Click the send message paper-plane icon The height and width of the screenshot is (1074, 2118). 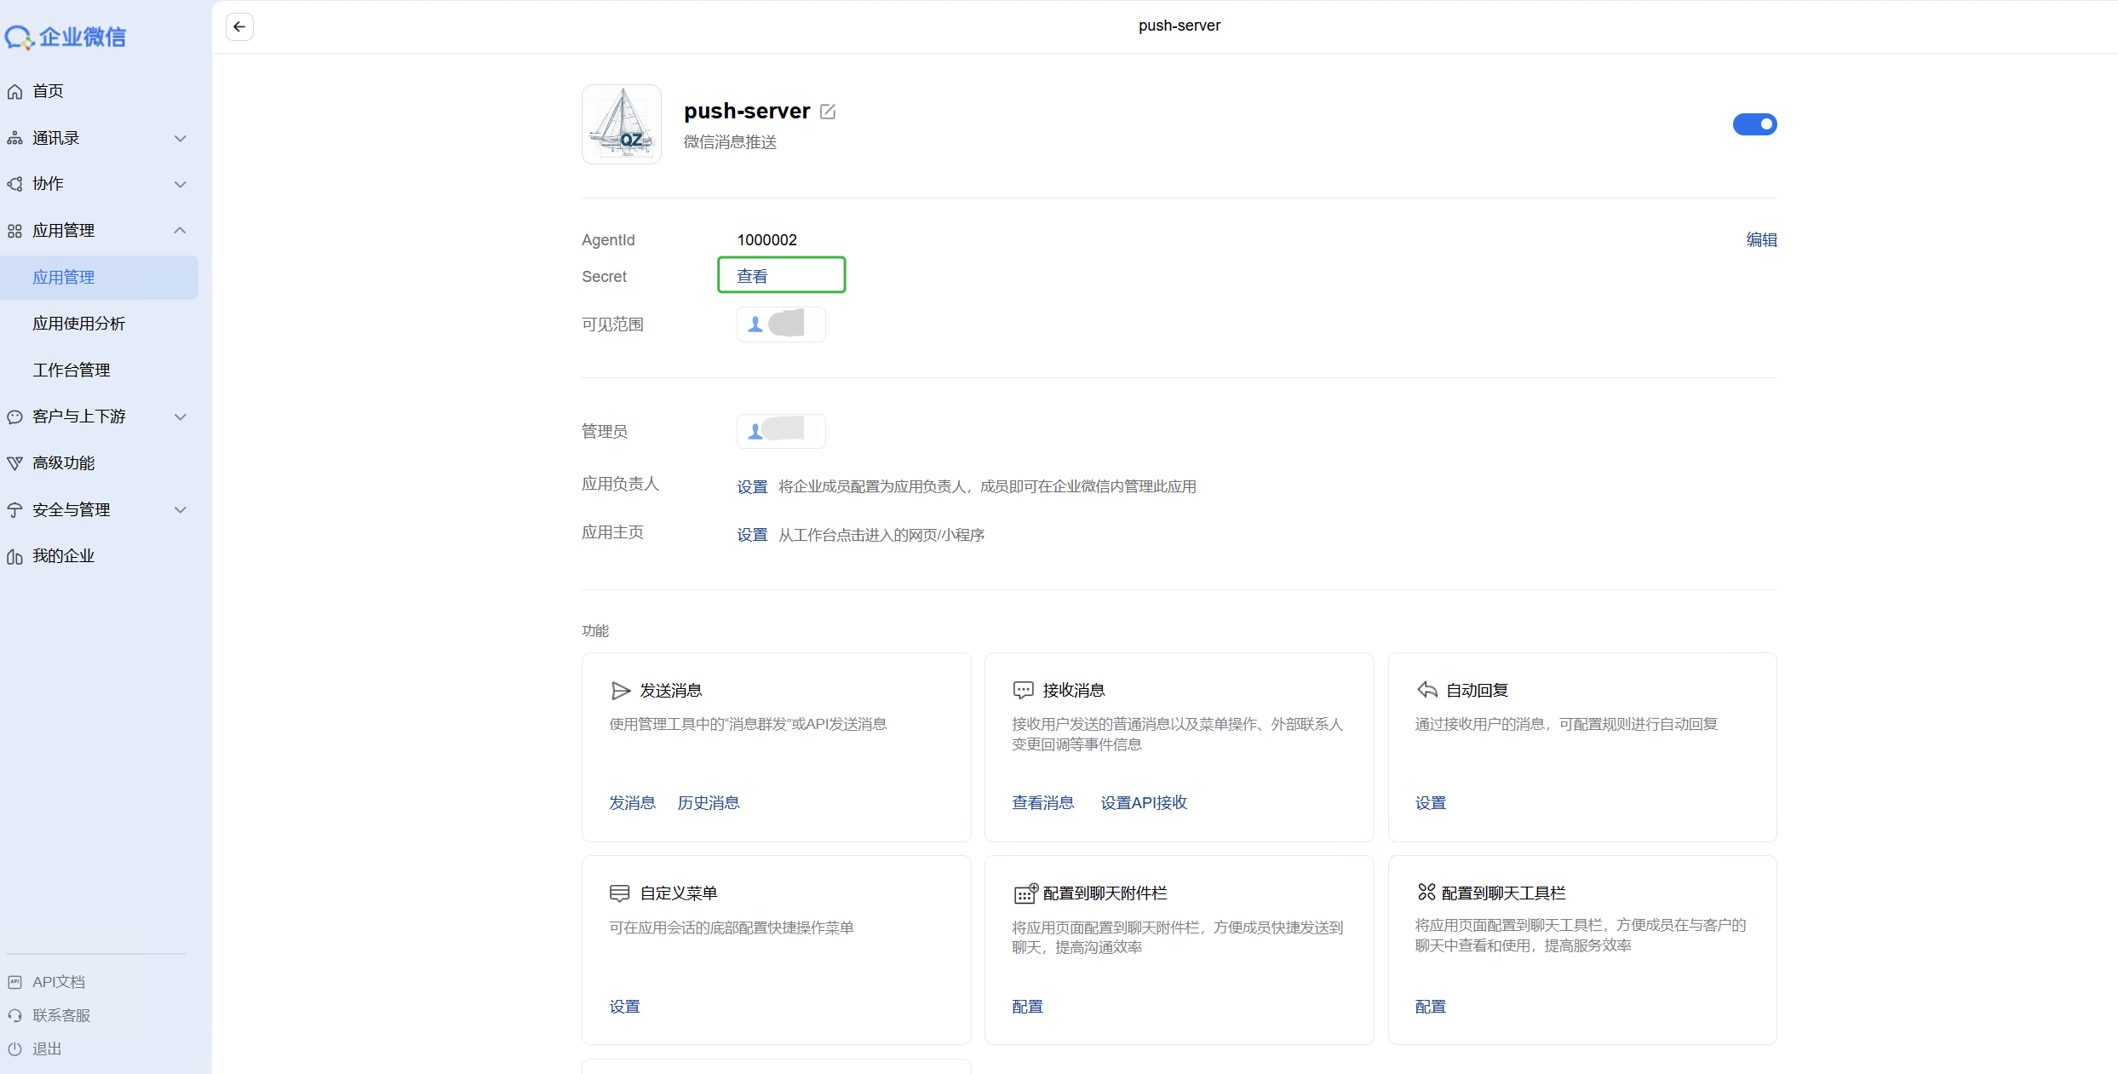pyautogui.click(x=621, y=691)
